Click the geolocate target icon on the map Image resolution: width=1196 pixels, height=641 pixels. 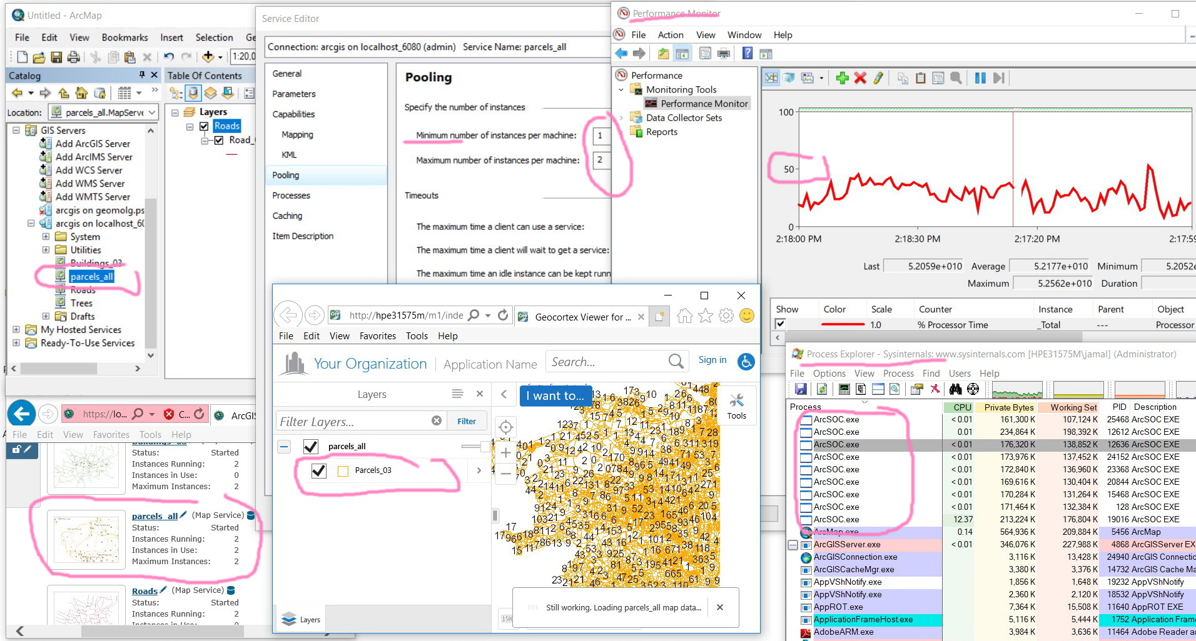505,427
